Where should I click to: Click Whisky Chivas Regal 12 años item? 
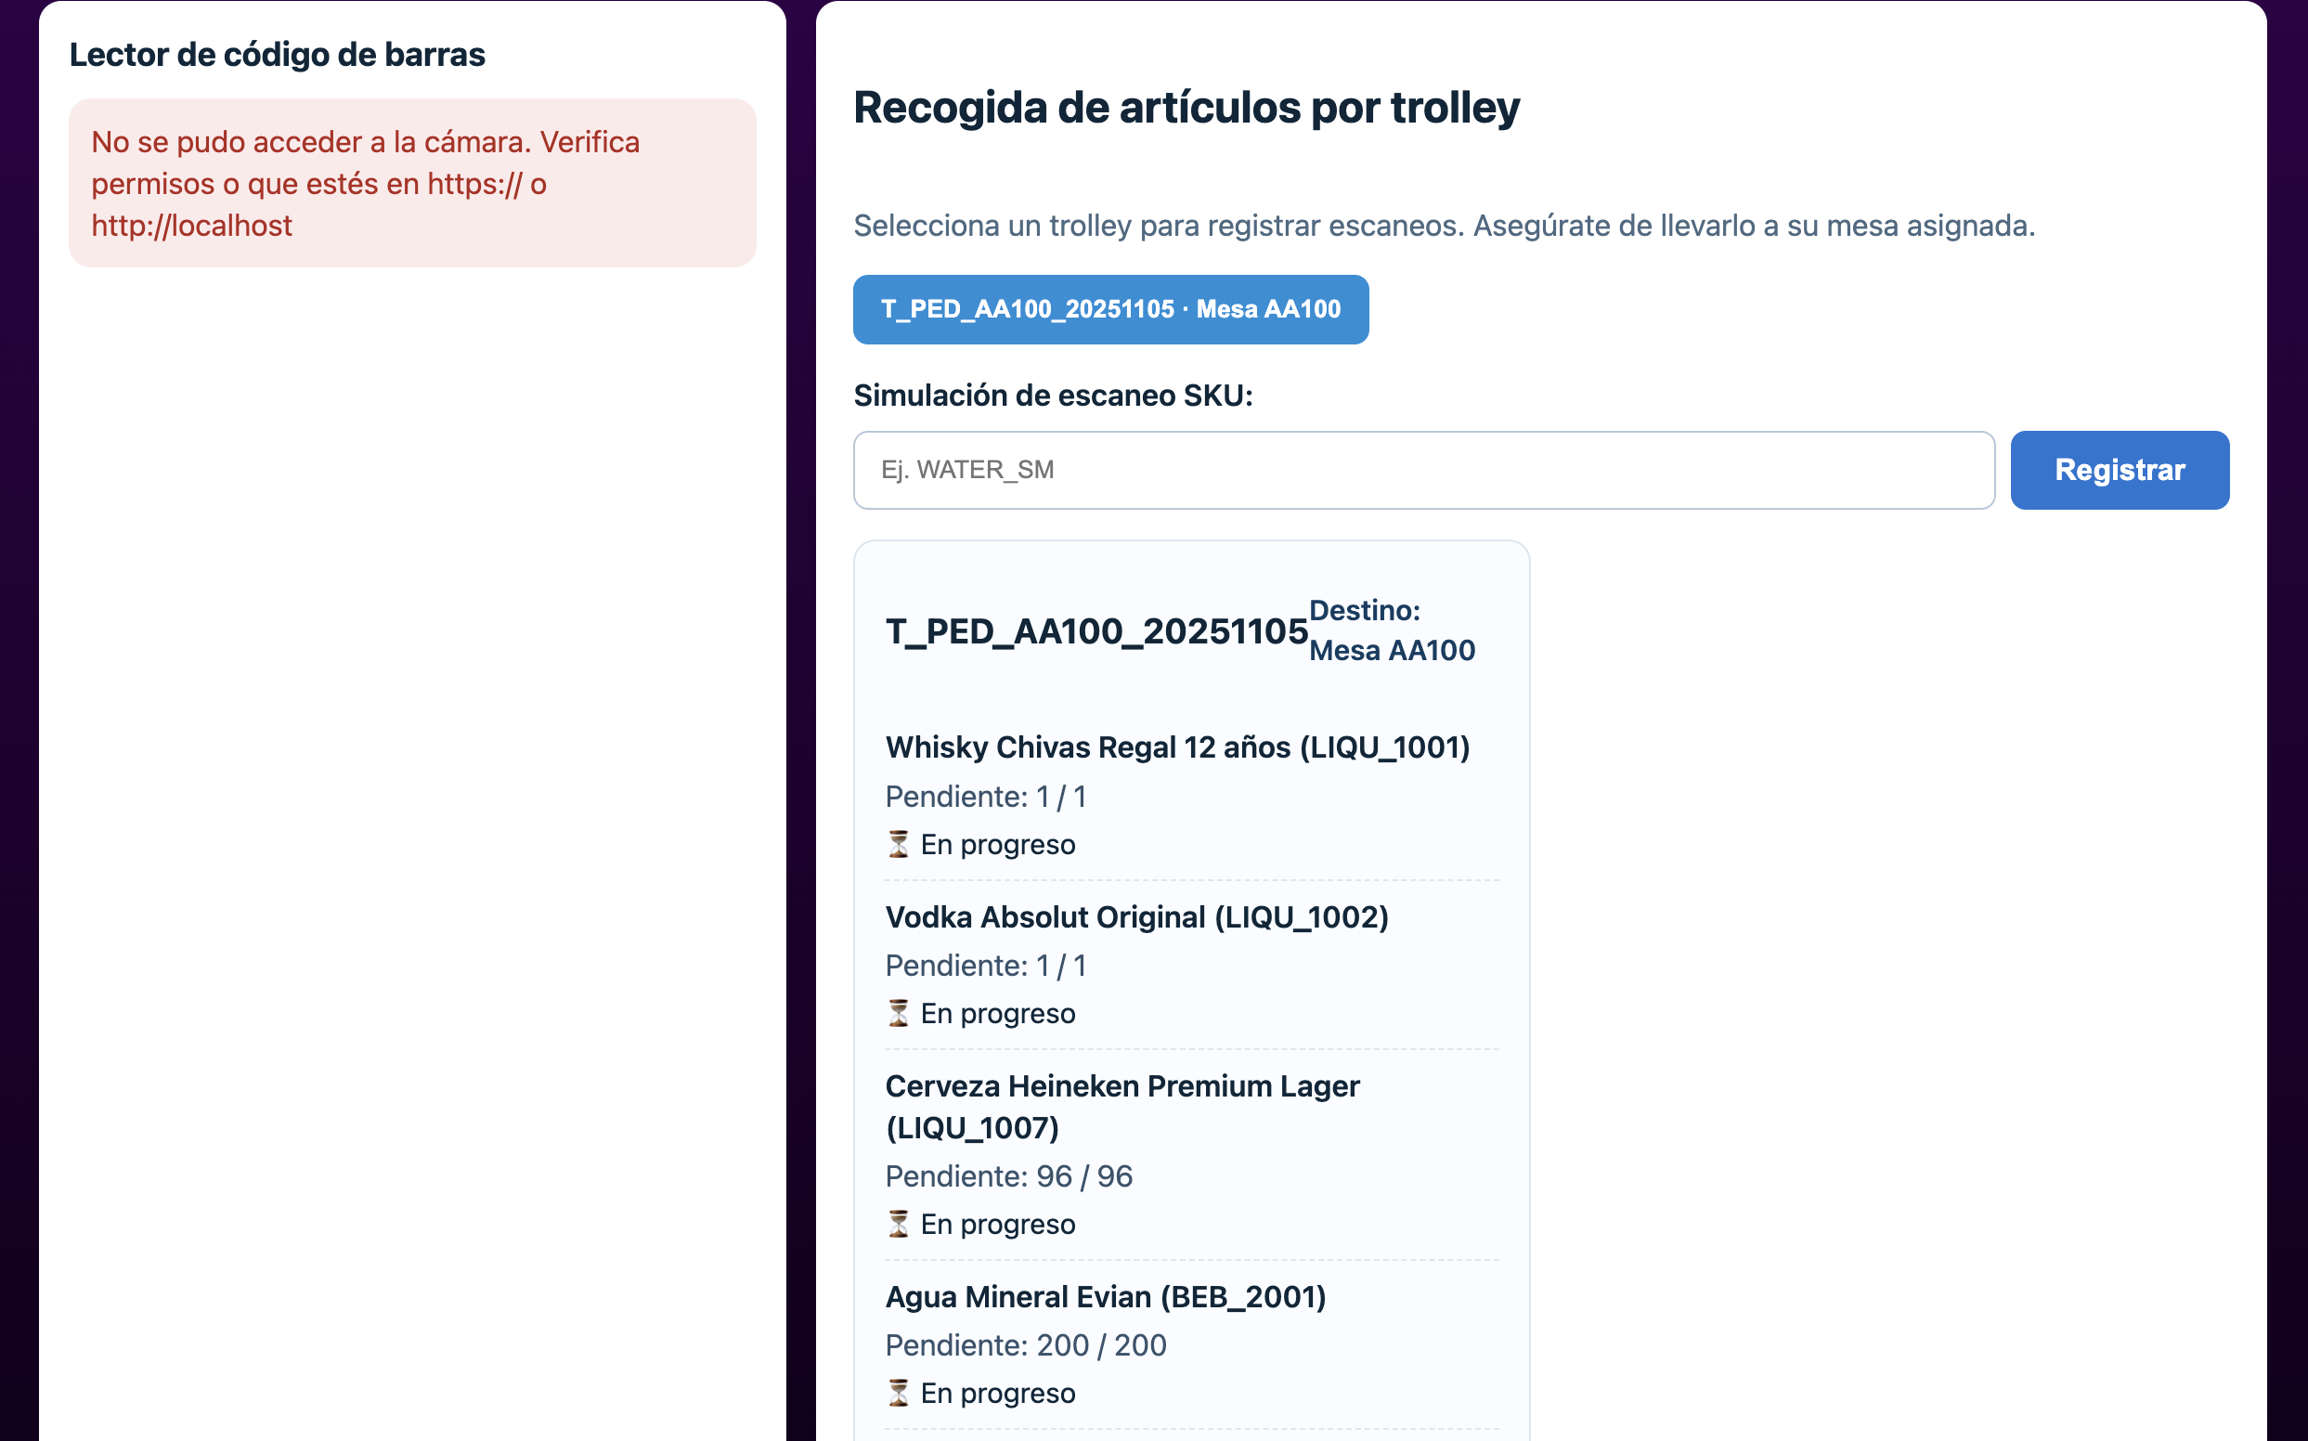(x=1177, y=747)
